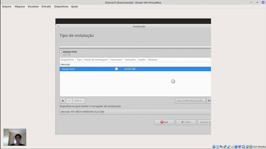The height and width of the screenshot is (149, 266).
Task: Click the 42949 MB size value
Action: (130, 69)
